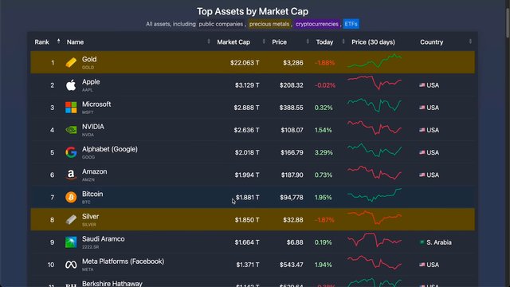Image resolution: width=510 pixels, height=287 pixels.
Task: Click Silver's 30-day price chart
Action: 375,218
